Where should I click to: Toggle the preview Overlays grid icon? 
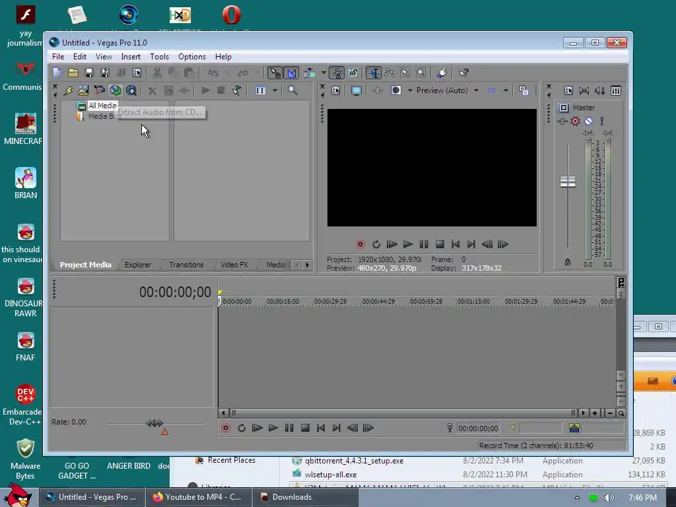click(x=492, y=90)
